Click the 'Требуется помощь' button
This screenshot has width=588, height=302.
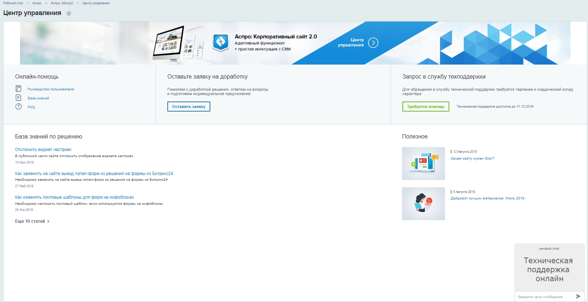click(x=426, y=107)
